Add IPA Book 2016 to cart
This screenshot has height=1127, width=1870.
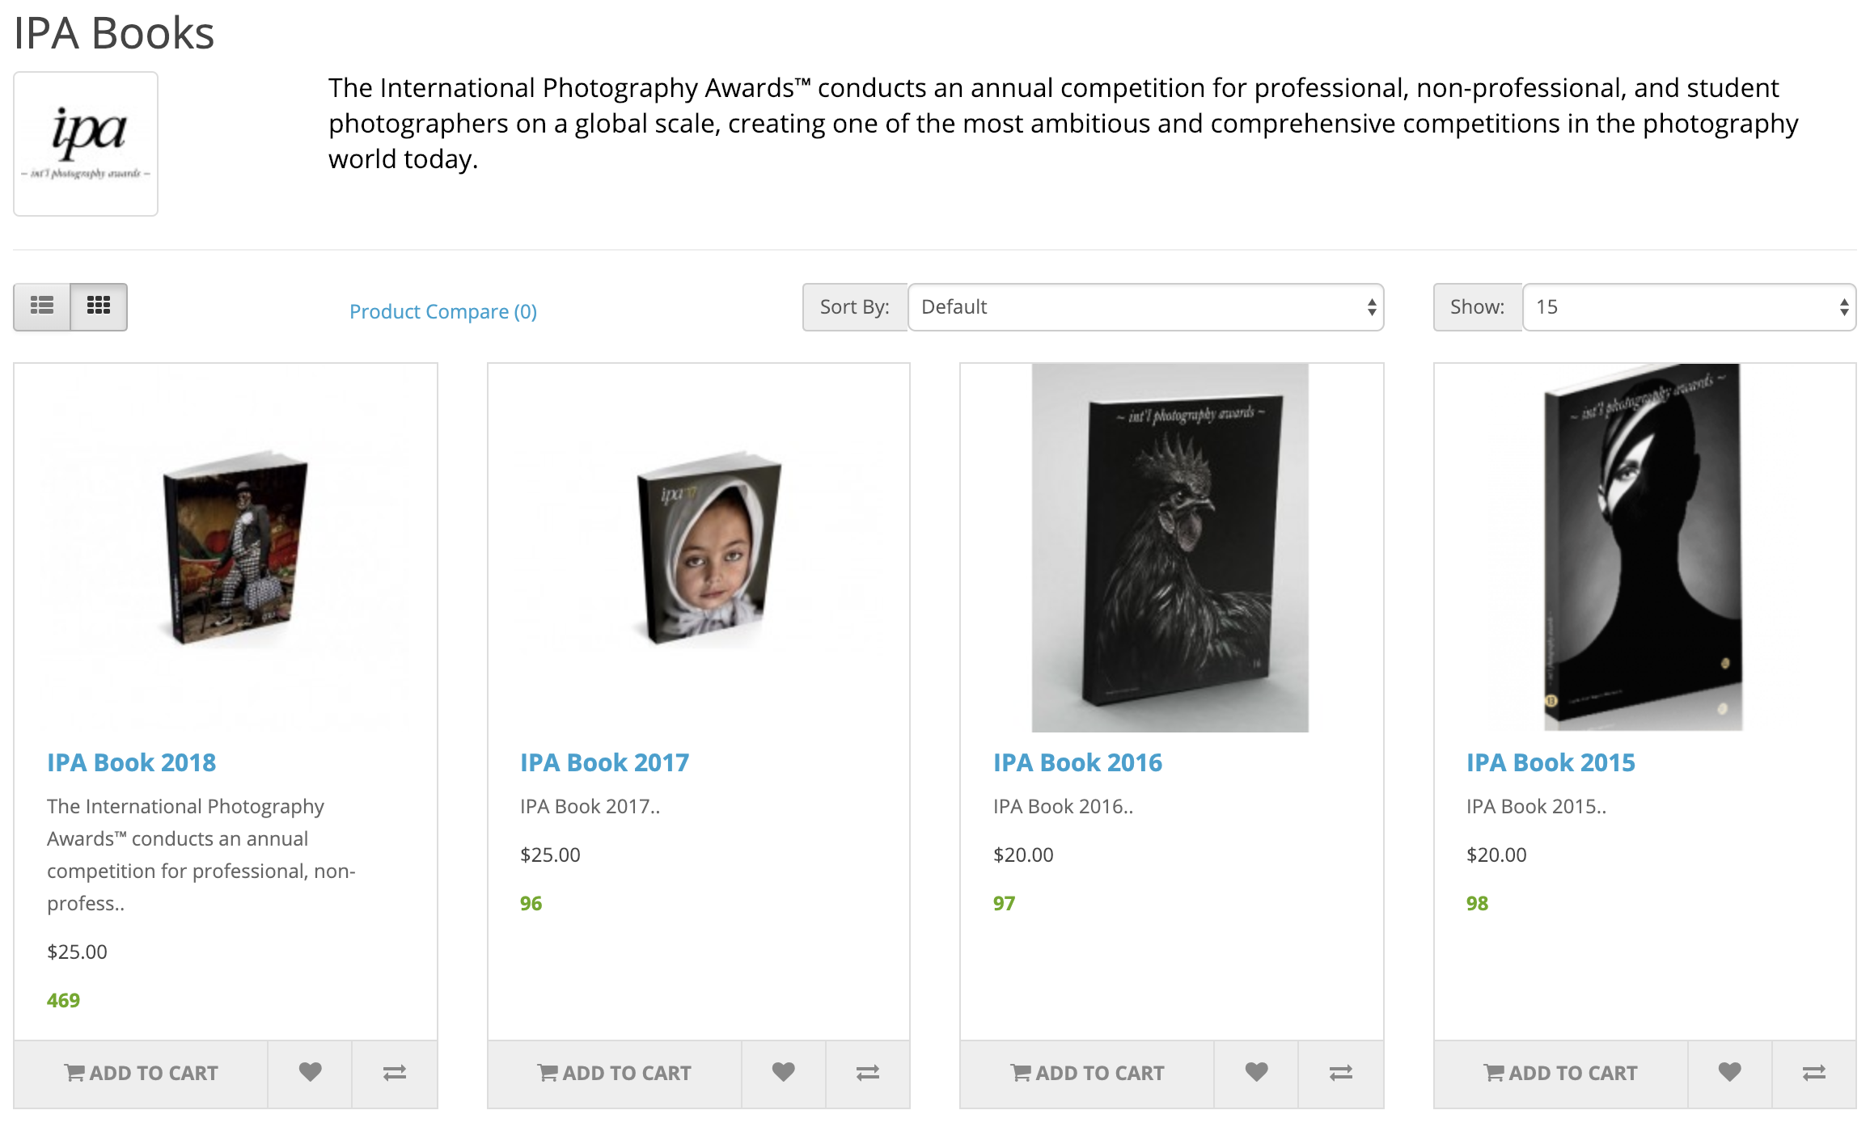pos(1088,1073)
